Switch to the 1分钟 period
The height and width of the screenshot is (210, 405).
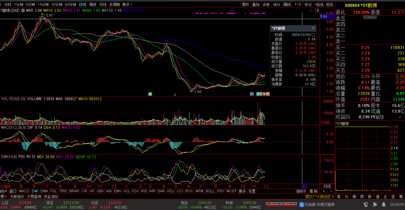[x=18, y=4]
